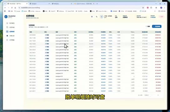Close the Modelsfair browser tab
The image size is (170, 112).
coord(27,4)
